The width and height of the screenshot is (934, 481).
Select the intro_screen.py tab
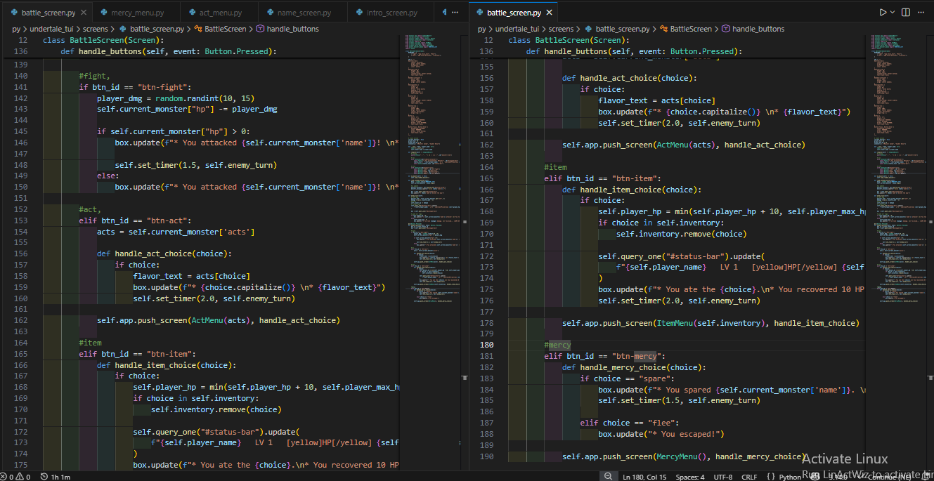click(x=391, y=13)
